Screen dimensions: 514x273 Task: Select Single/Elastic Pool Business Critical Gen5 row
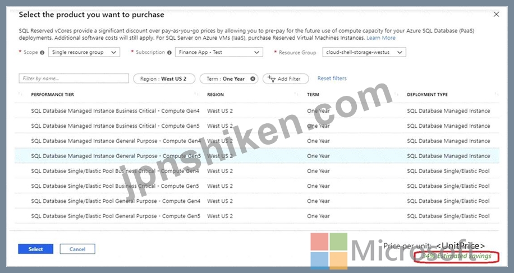click(257, 186)
